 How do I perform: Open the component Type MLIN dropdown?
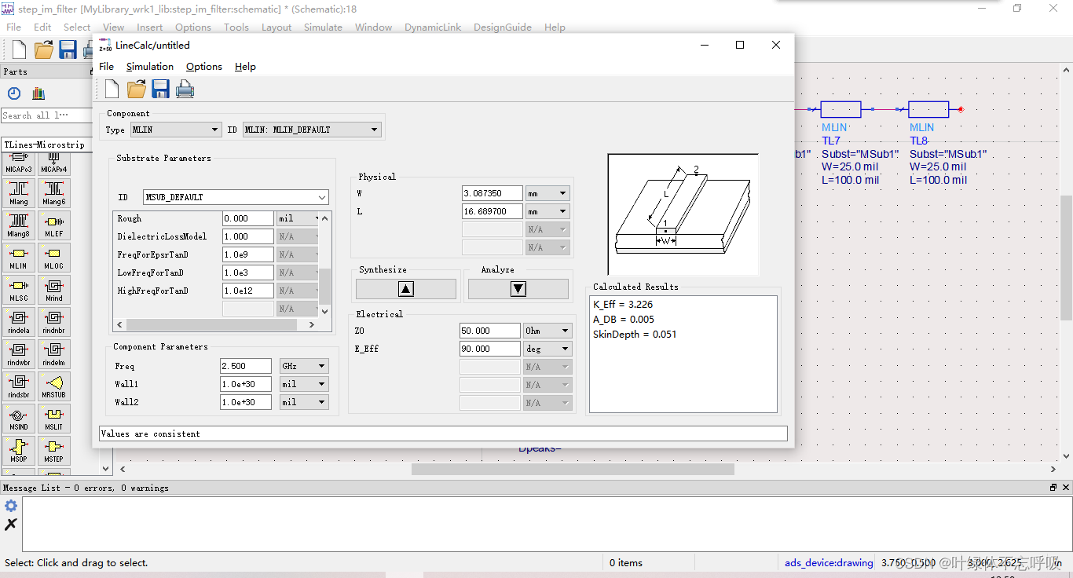click(175, 130)
